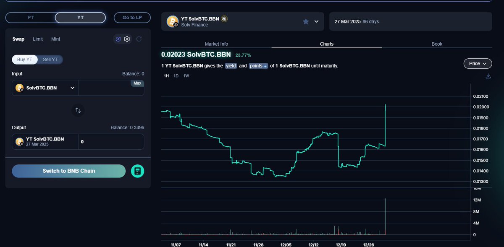Click the points tag
The height and width of the screenshot is (247, 504).
(258, 66)
